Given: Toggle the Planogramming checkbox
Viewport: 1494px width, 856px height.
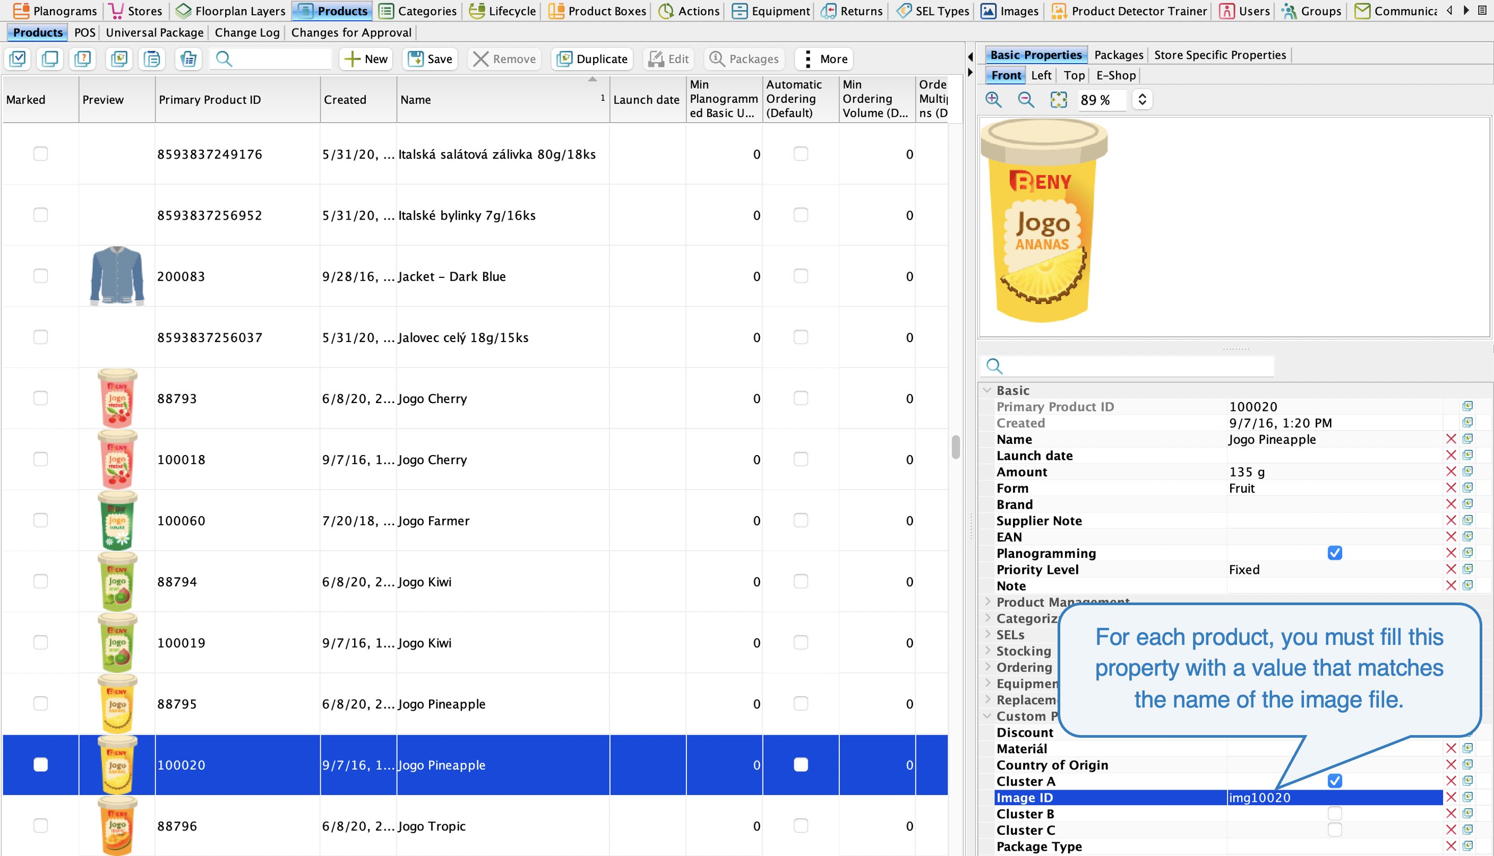Looking at the screenshot, I should [x=1335, y=553].
